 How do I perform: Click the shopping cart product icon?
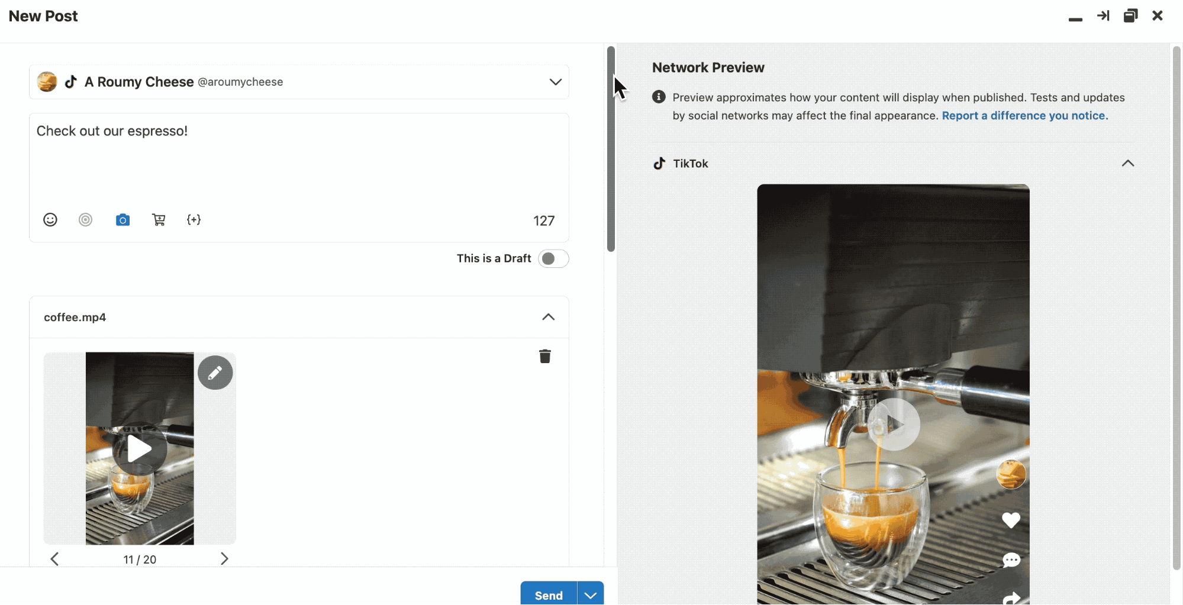[x=159, y=220]
